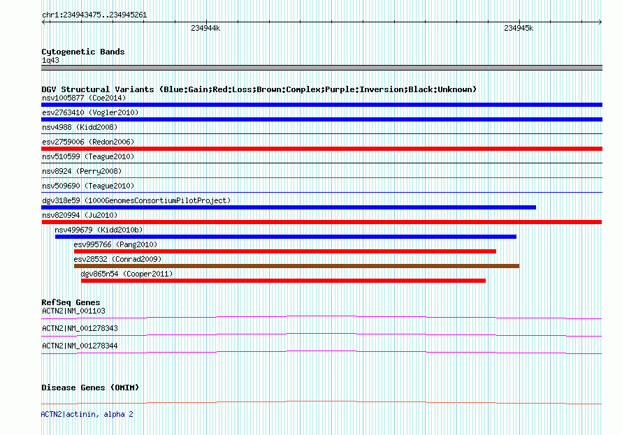The height and width of the screenshot is (435, 622).
Task: Click the right arrow of the ruler
Action: click(600, 22)
